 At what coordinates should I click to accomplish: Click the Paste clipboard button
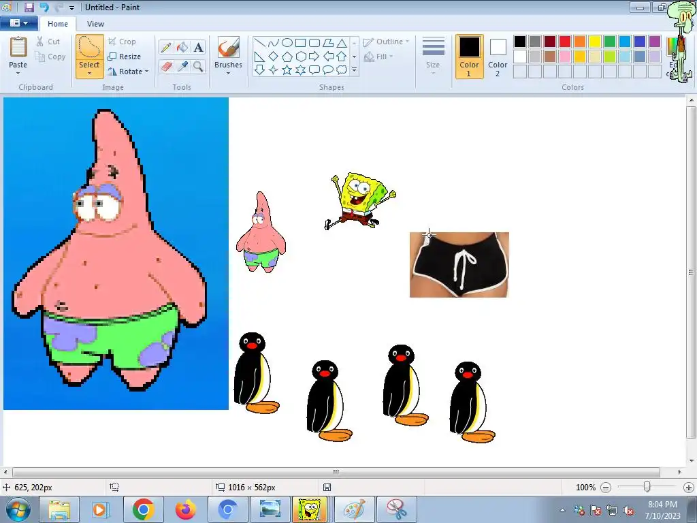tap(18, 52)
